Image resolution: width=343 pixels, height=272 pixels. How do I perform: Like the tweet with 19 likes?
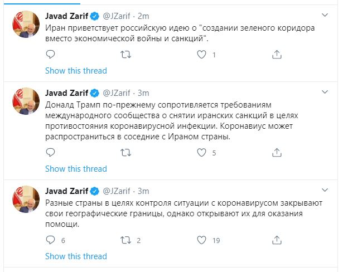[202, 240]
